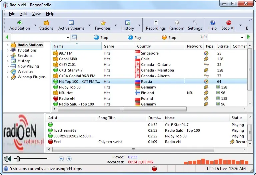Select the N-Joy Top 30 station row
The width and height of the screenshot is (256, 175).
149,87
